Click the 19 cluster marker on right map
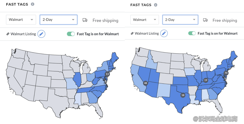244x124 pixels. pos(205,80)
